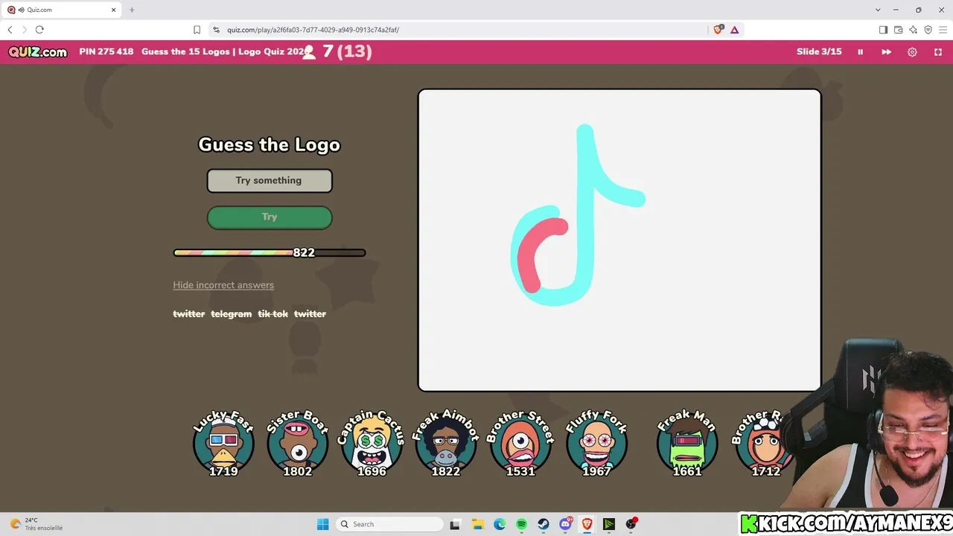Select Sister Boat player avatar
The height and width of the screenshot is (536, 953).
click(x=298, y=443)
